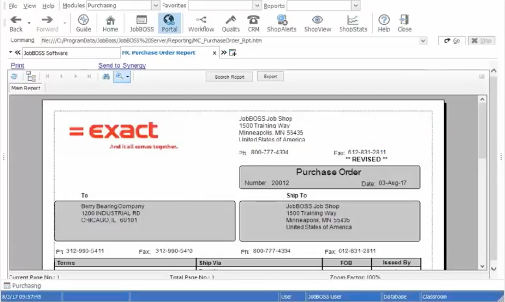This screenshot has height=302, width=505.
Task: Click the report scrollbar down arrow
Action: coord(482,266)
